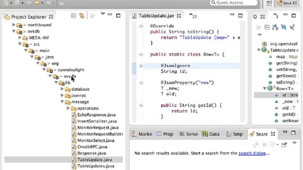
Task: Fold the getId() method
Action: click(x=141, y=105)
